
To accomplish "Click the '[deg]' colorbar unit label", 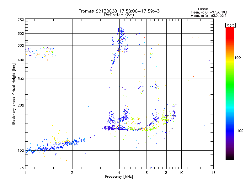I will pos(230,25).
